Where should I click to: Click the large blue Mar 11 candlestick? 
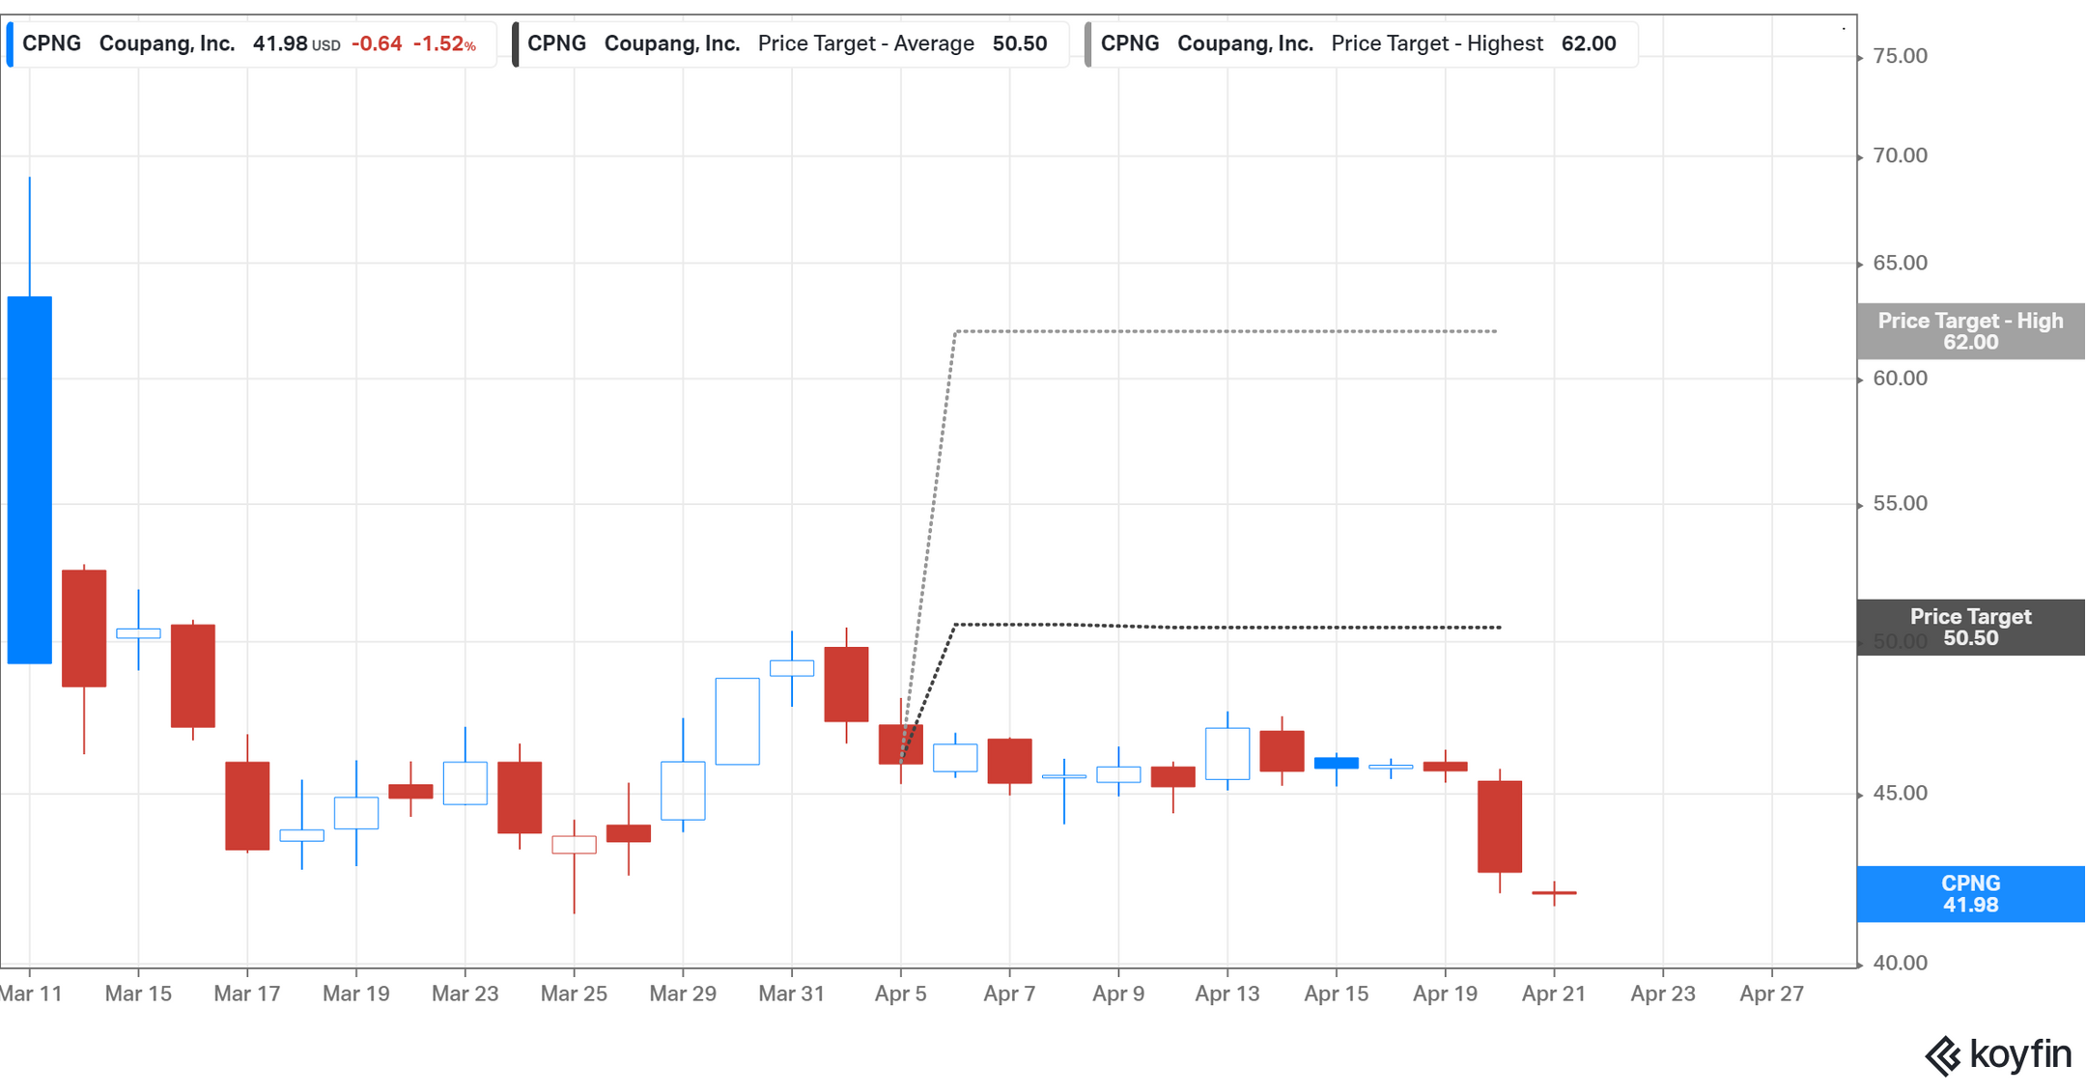(30, 480)
